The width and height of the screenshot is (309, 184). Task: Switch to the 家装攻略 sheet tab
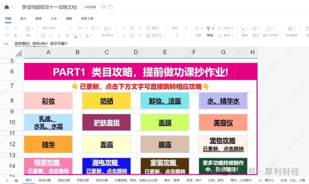[x=45, y=180]
